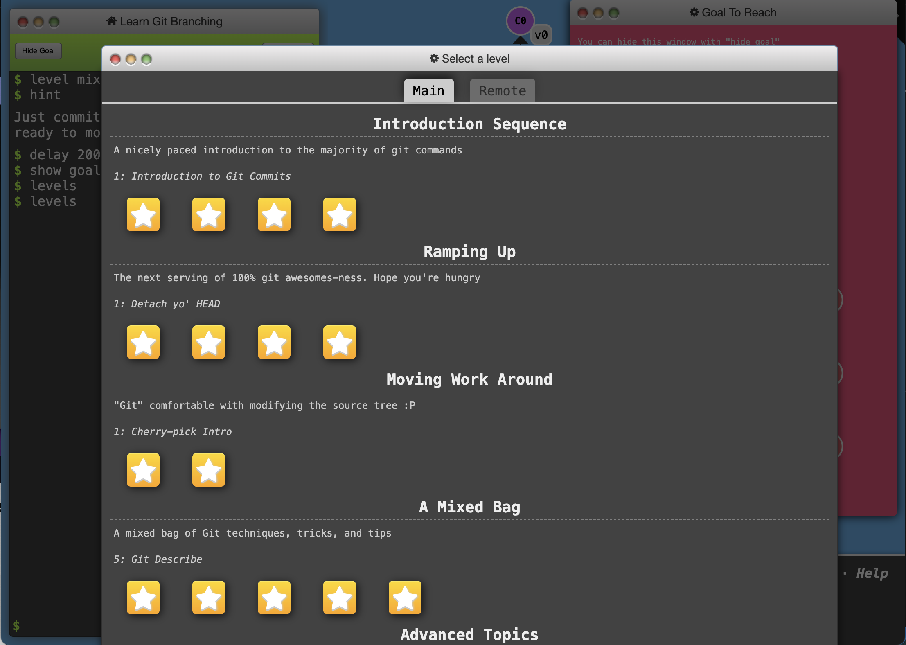
Task: Close the Goal To Reach window
Action: 583,13
